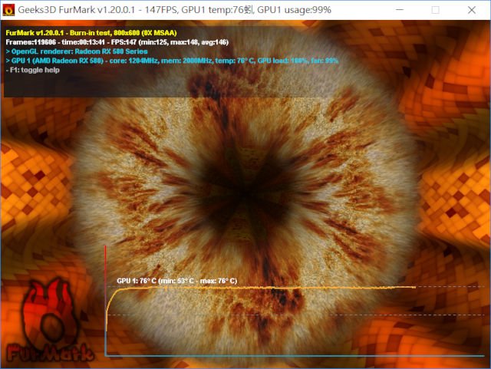Image resolution: width=491 pixels, height=369 pixels.
Task: Maximize the FurMark window
Action: click(436, 10)
